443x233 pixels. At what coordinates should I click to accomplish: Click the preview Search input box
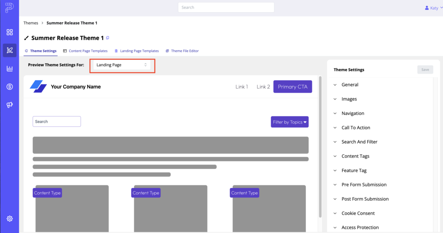[x=57, y=122]
